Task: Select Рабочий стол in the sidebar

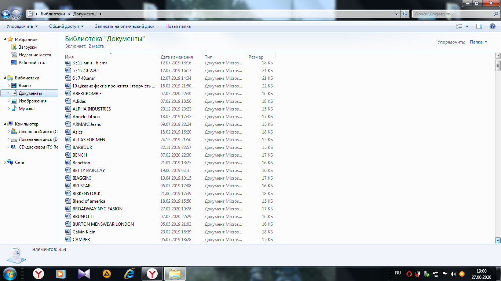Action: pos(33,63)
